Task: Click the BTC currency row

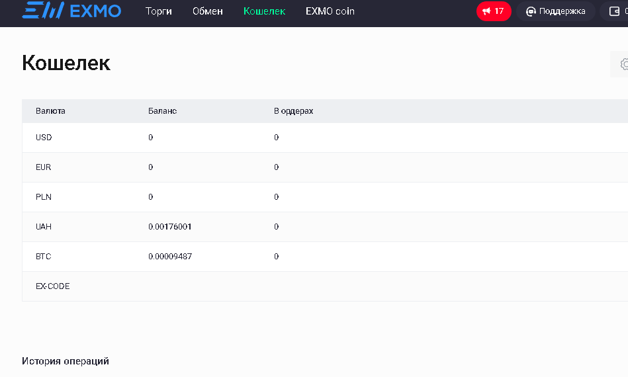Action: (44, 257)
